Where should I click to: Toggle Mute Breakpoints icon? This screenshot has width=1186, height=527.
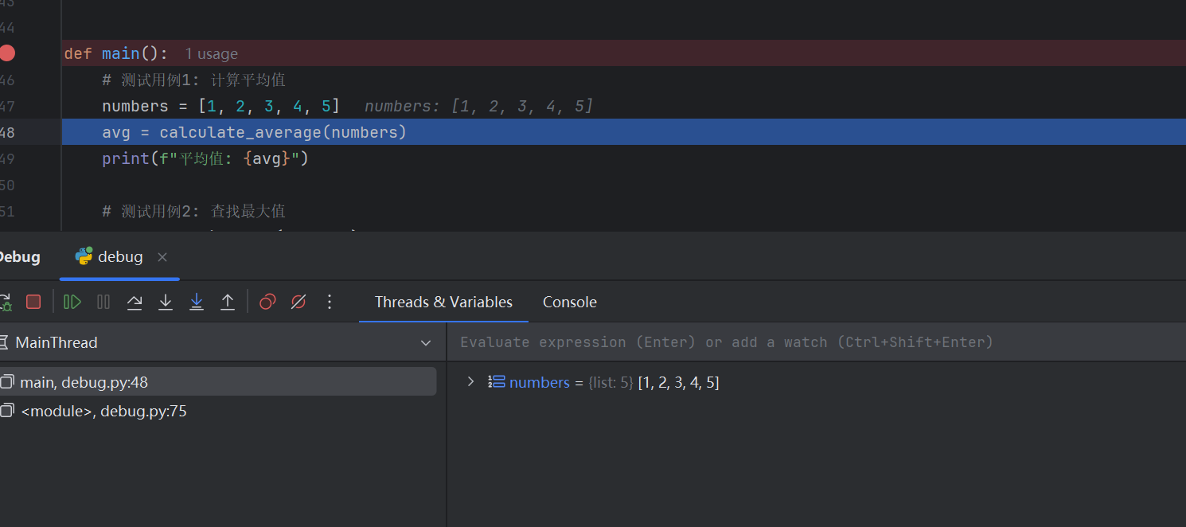point(298,302)
